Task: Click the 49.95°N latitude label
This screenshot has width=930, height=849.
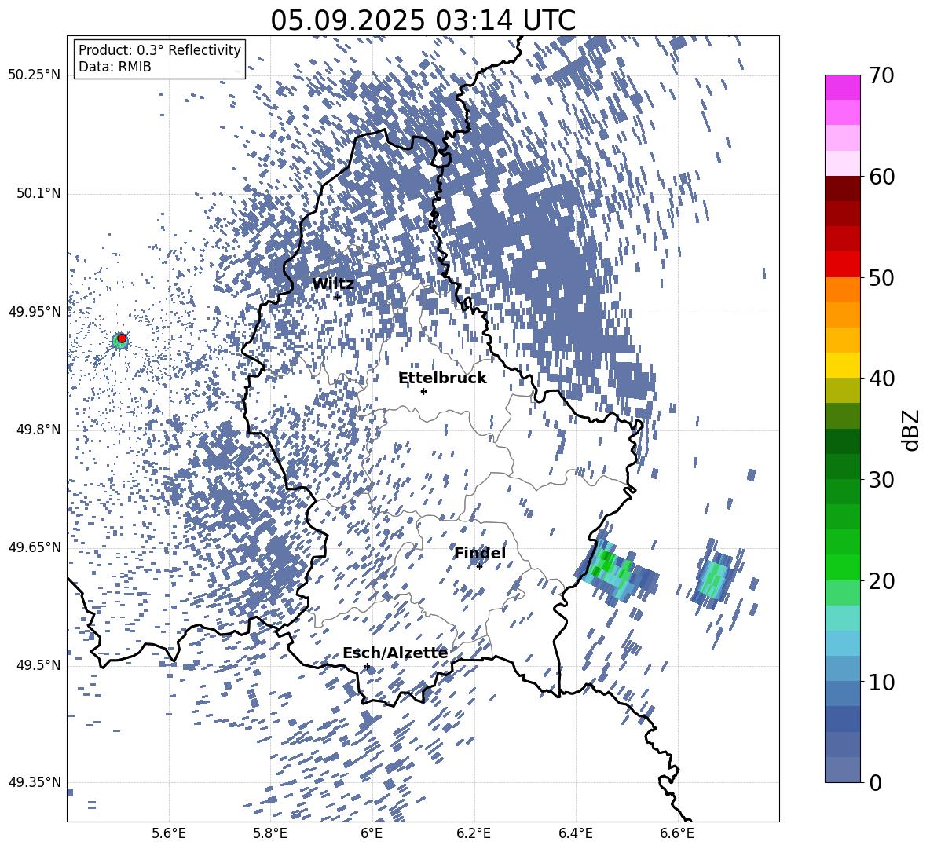Action: tap(35, 311)
